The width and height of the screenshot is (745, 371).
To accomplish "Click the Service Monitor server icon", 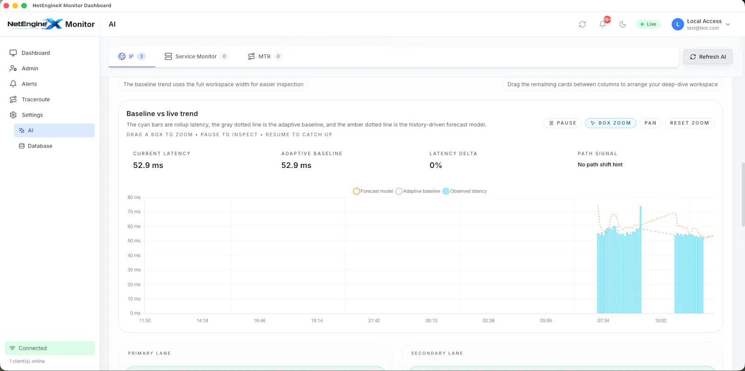I will point(168,56).
